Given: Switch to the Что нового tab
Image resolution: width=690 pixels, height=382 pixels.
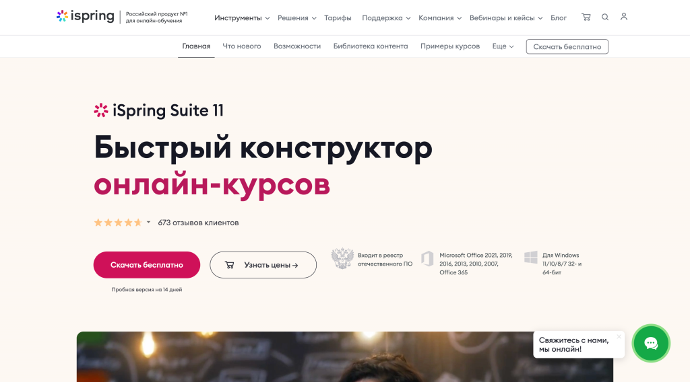Looking at the screenshot, I should 242,46.
